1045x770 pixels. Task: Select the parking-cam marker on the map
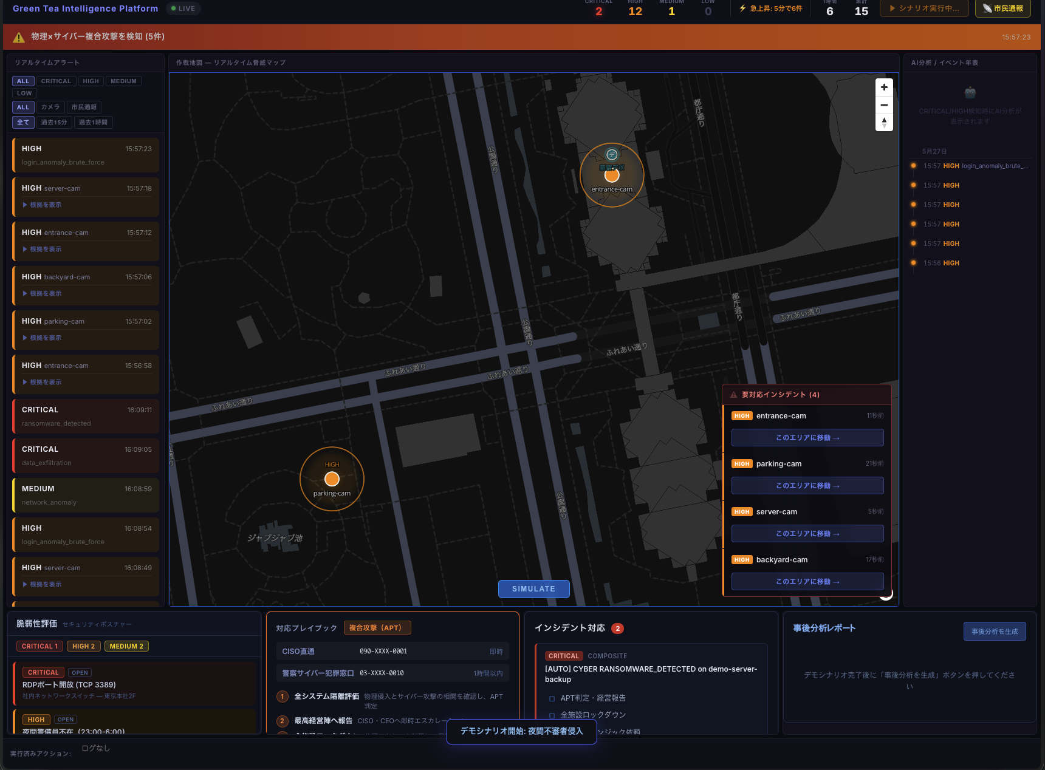[332, 479]
